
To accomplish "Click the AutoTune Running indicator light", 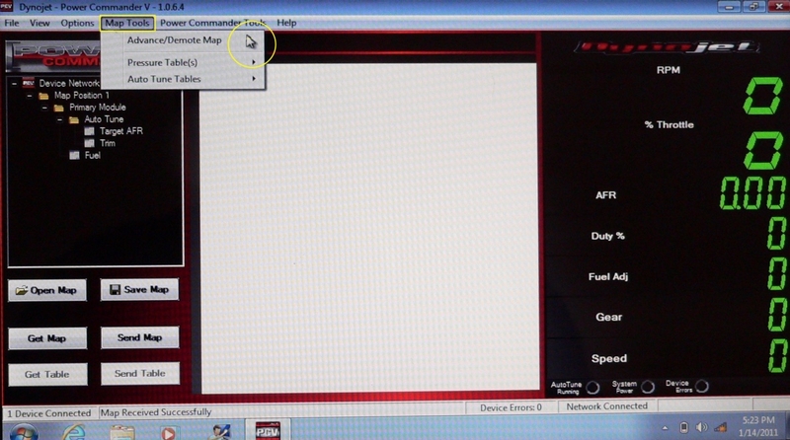I will click(x=593, y=387).
